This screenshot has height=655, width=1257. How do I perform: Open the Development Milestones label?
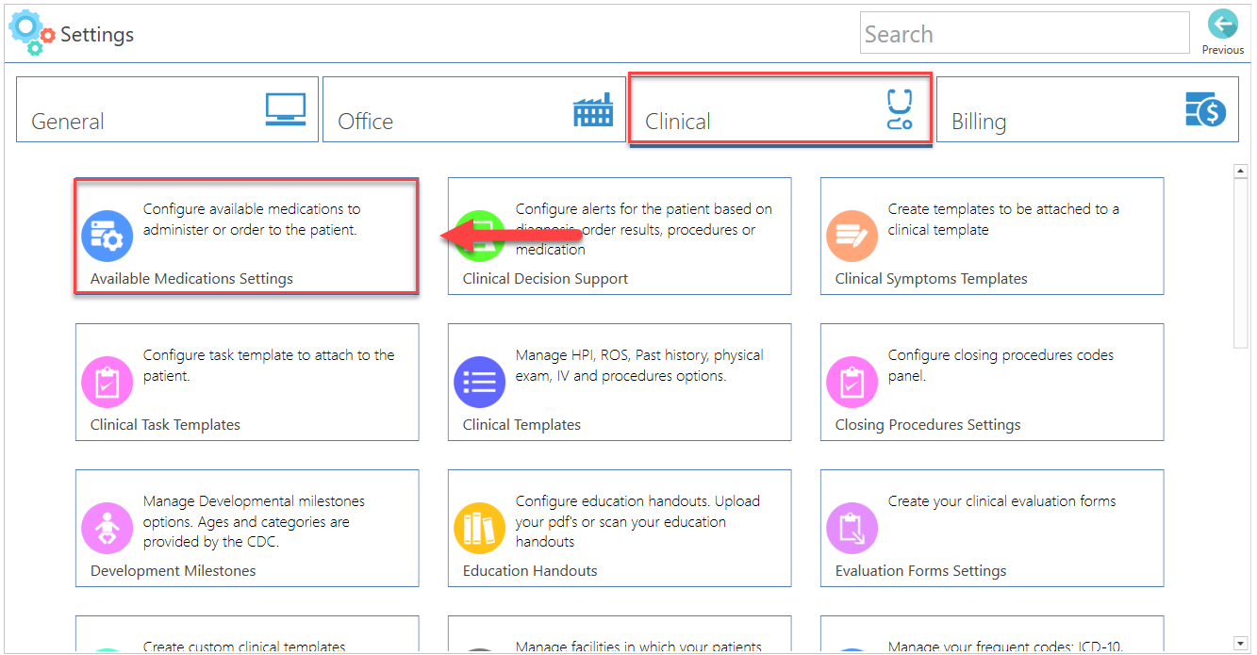pos(173,571)
